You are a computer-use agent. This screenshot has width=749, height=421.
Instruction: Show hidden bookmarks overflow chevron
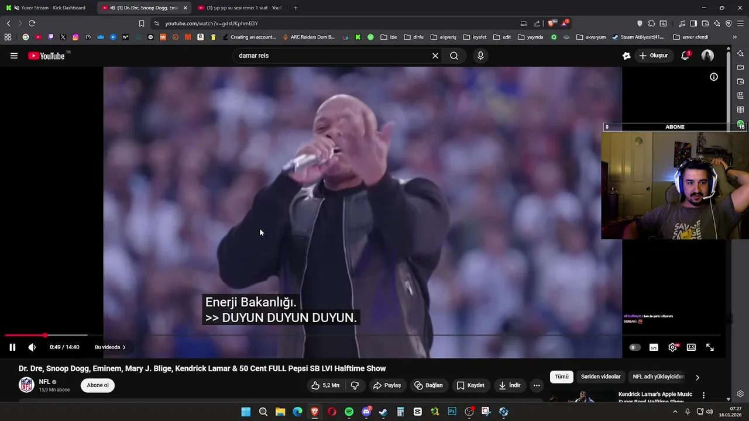[735, 37]
